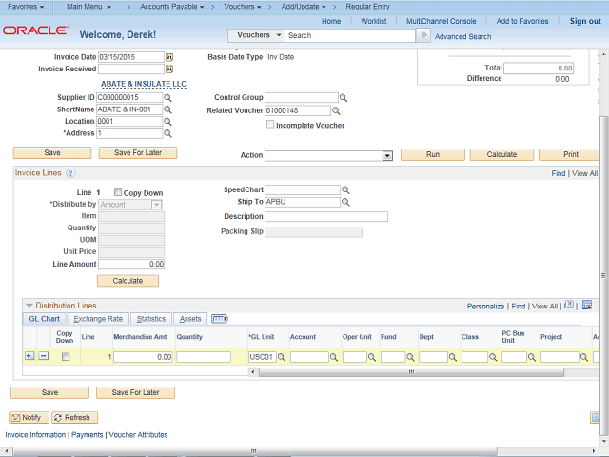Click the Show All Columns tab icon
The width and height of the screenshot is (609, 457).
219,319
